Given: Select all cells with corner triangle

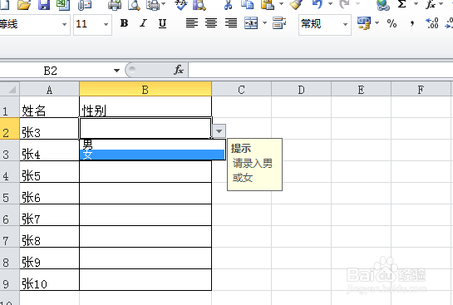Looking at the screenshot, I should point(10,90).
